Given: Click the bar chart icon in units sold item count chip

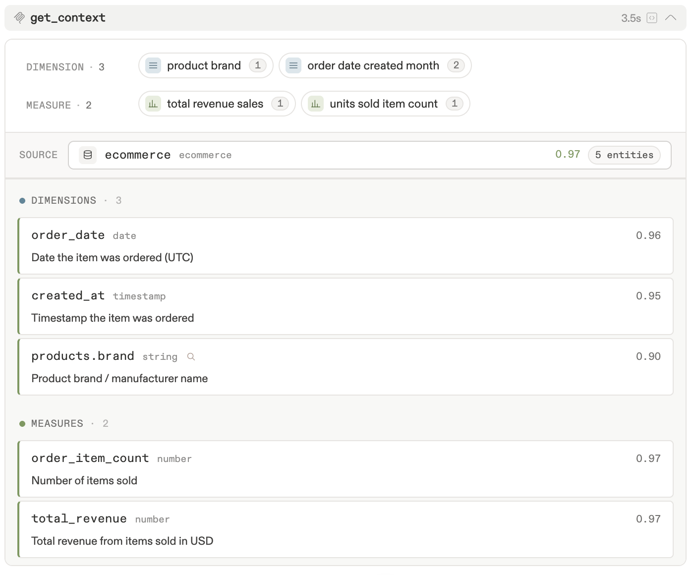Looking at the screenshot, I should click(x=316, y=104).
